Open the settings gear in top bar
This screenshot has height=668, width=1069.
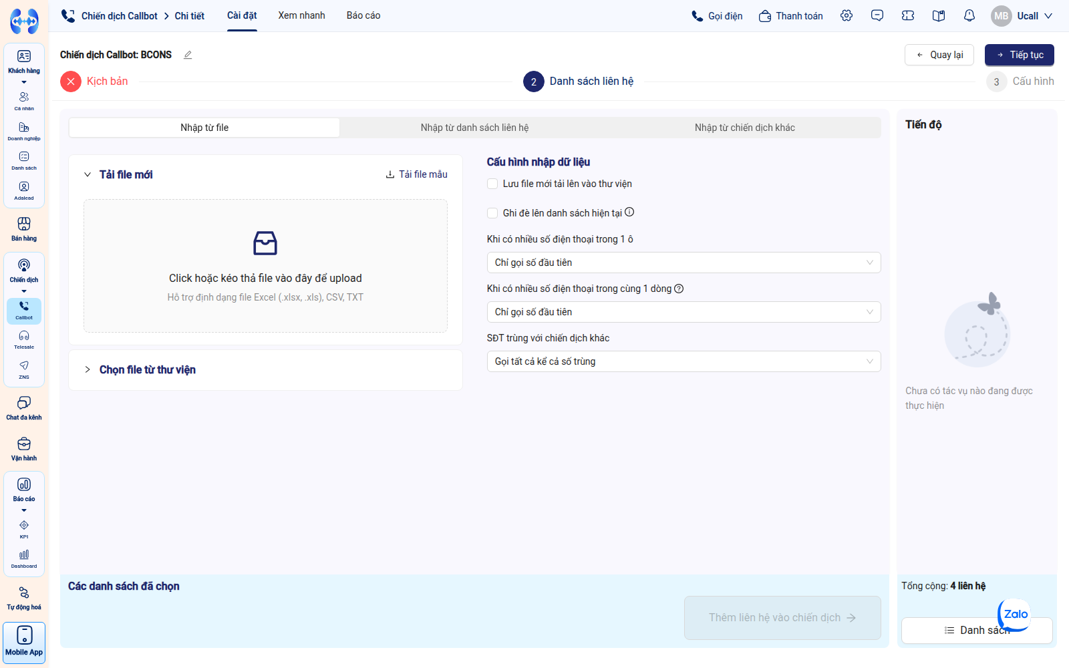pyautogui.click(x=847, y=15)
